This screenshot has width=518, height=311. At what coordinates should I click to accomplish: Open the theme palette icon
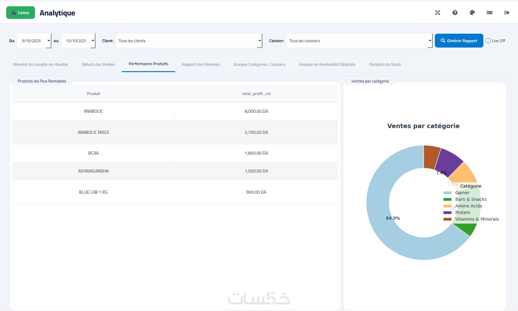tap(472, 13)
